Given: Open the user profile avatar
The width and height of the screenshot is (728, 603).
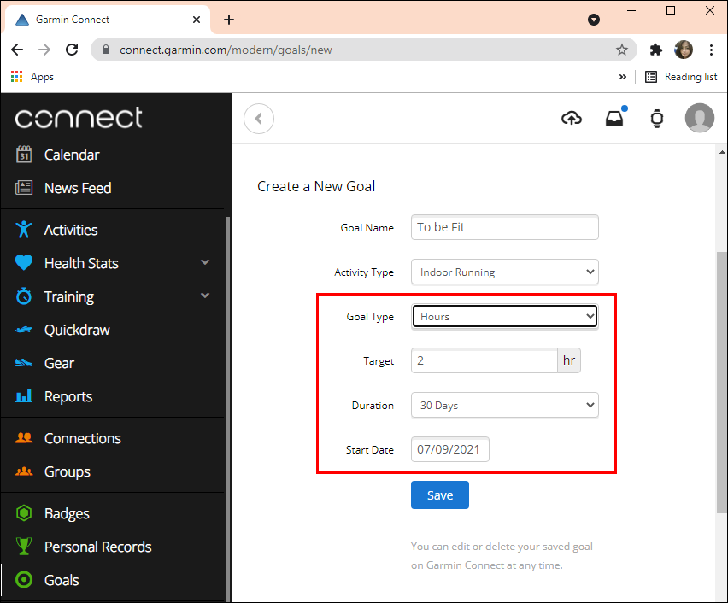Looking at the screenshot, I should click(x=700, y=119).
